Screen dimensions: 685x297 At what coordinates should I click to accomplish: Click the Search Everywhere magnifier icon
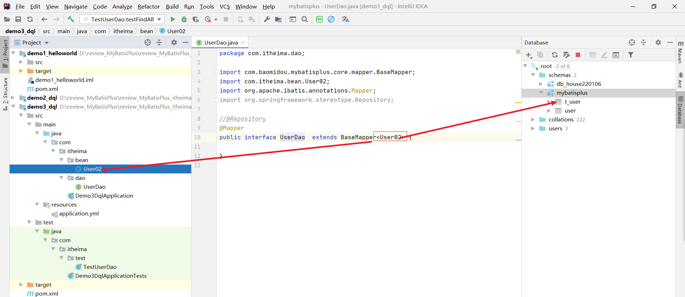coord(305,19)
